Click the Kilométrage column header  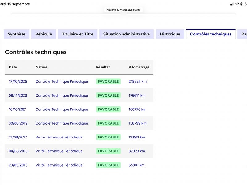point(139,67)
